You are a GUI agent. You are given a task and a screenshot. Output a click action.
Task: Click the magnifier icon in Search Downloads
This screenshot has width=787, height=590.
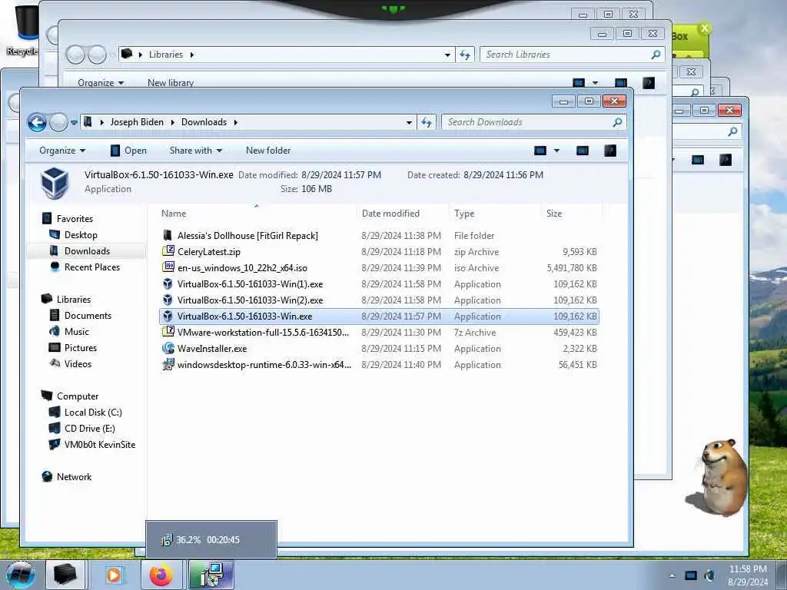pos(617,122)
